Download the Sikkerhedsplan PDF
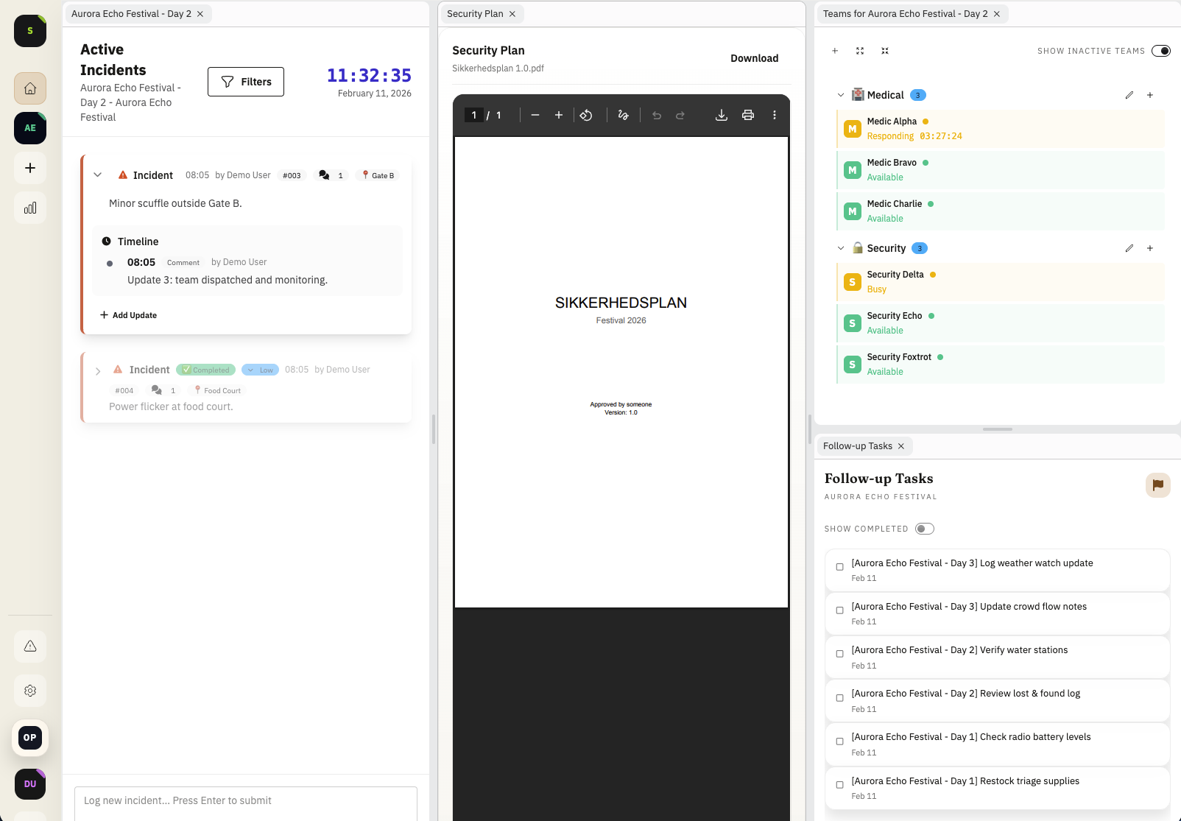 (x=754, y=57)
